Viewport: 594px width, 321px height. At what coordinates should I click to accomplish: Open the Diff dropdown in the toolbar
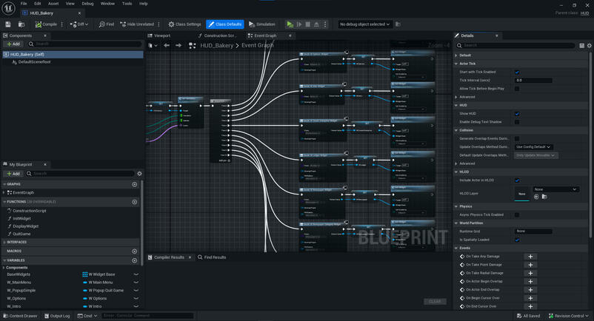[x=79, y=24]
